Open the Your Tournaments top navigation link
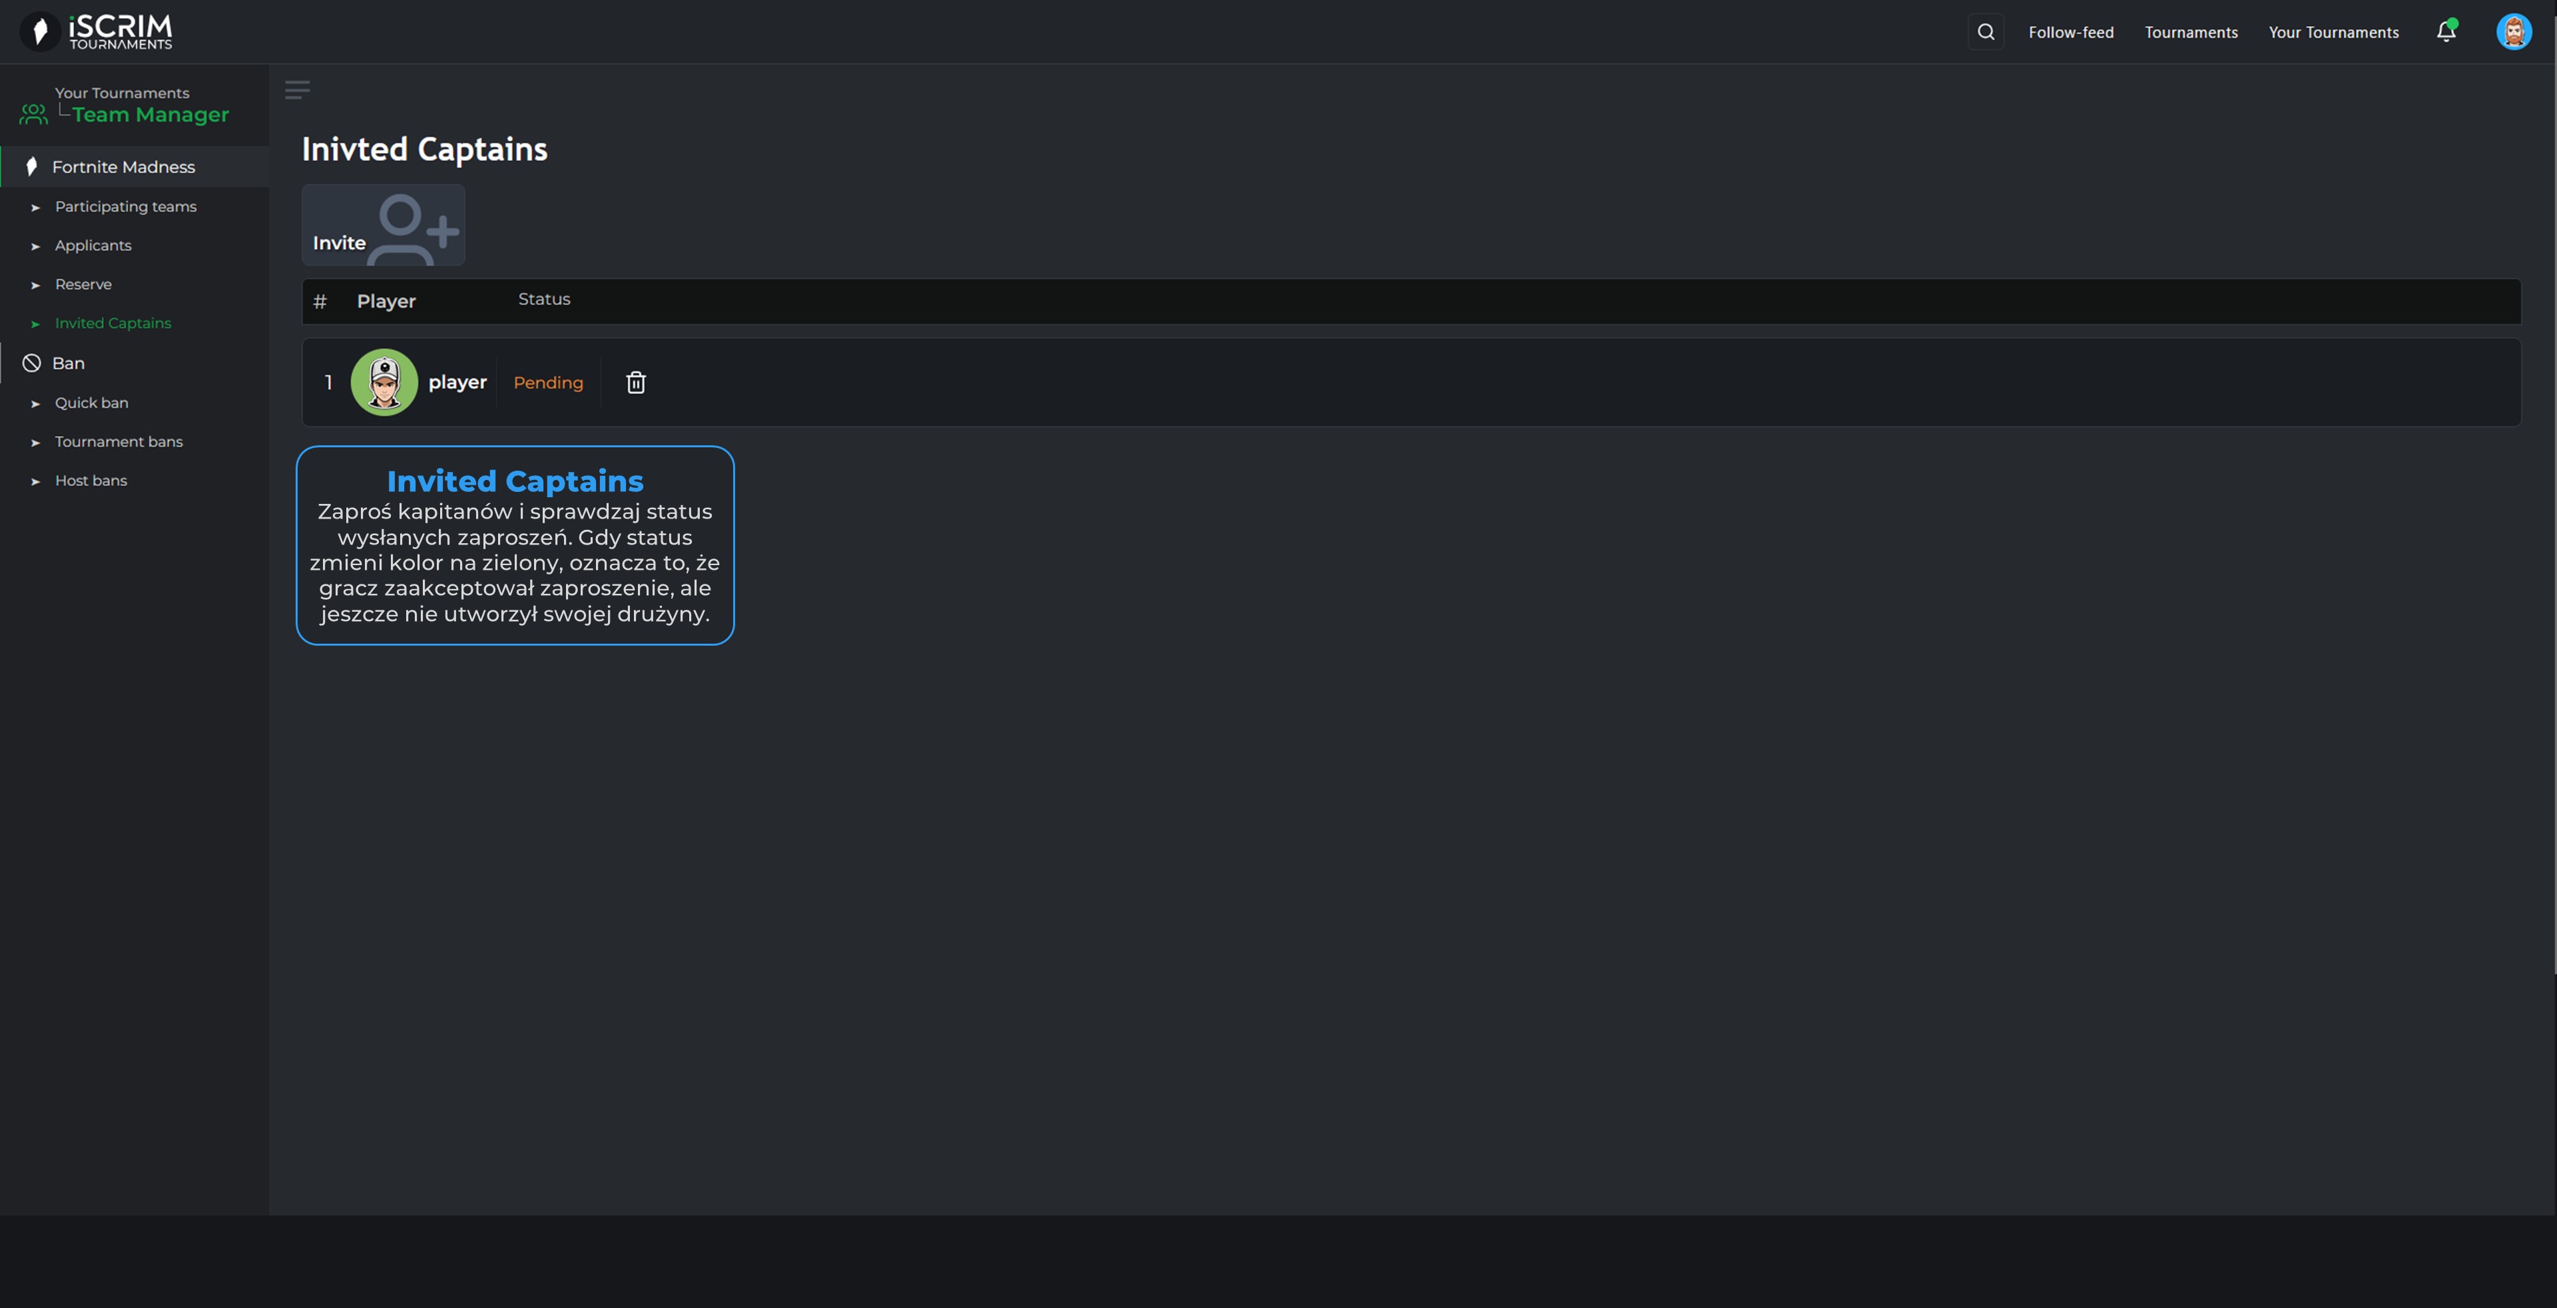The image size is (2557, 1308). [2333, 32]
